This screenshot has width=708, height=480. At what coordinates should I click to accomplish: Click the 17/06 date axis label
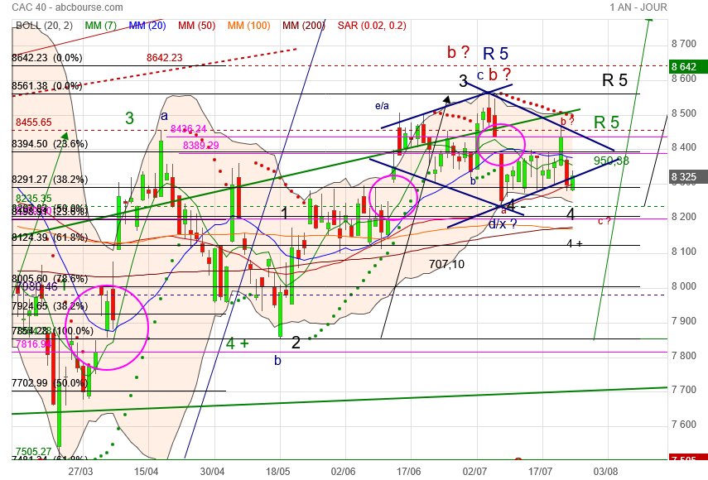point(408,472)
